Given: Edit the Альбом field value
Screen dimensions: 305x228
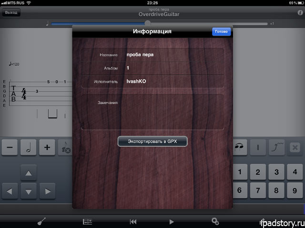Looking at the screenshot, I should [x=152, y=68].
